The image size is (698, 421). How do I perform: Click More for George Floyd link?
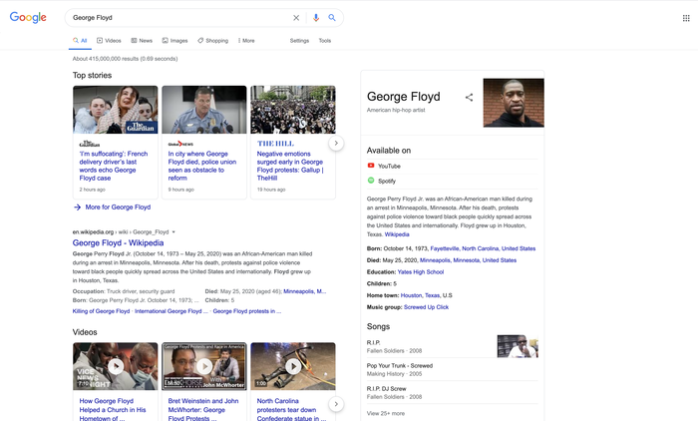(x=112, y=208)
